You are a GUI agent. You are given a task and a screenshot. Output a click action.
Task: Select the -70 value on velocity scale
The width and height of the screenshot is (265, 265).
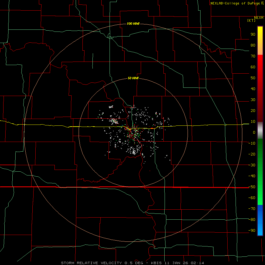click(252, 209)
